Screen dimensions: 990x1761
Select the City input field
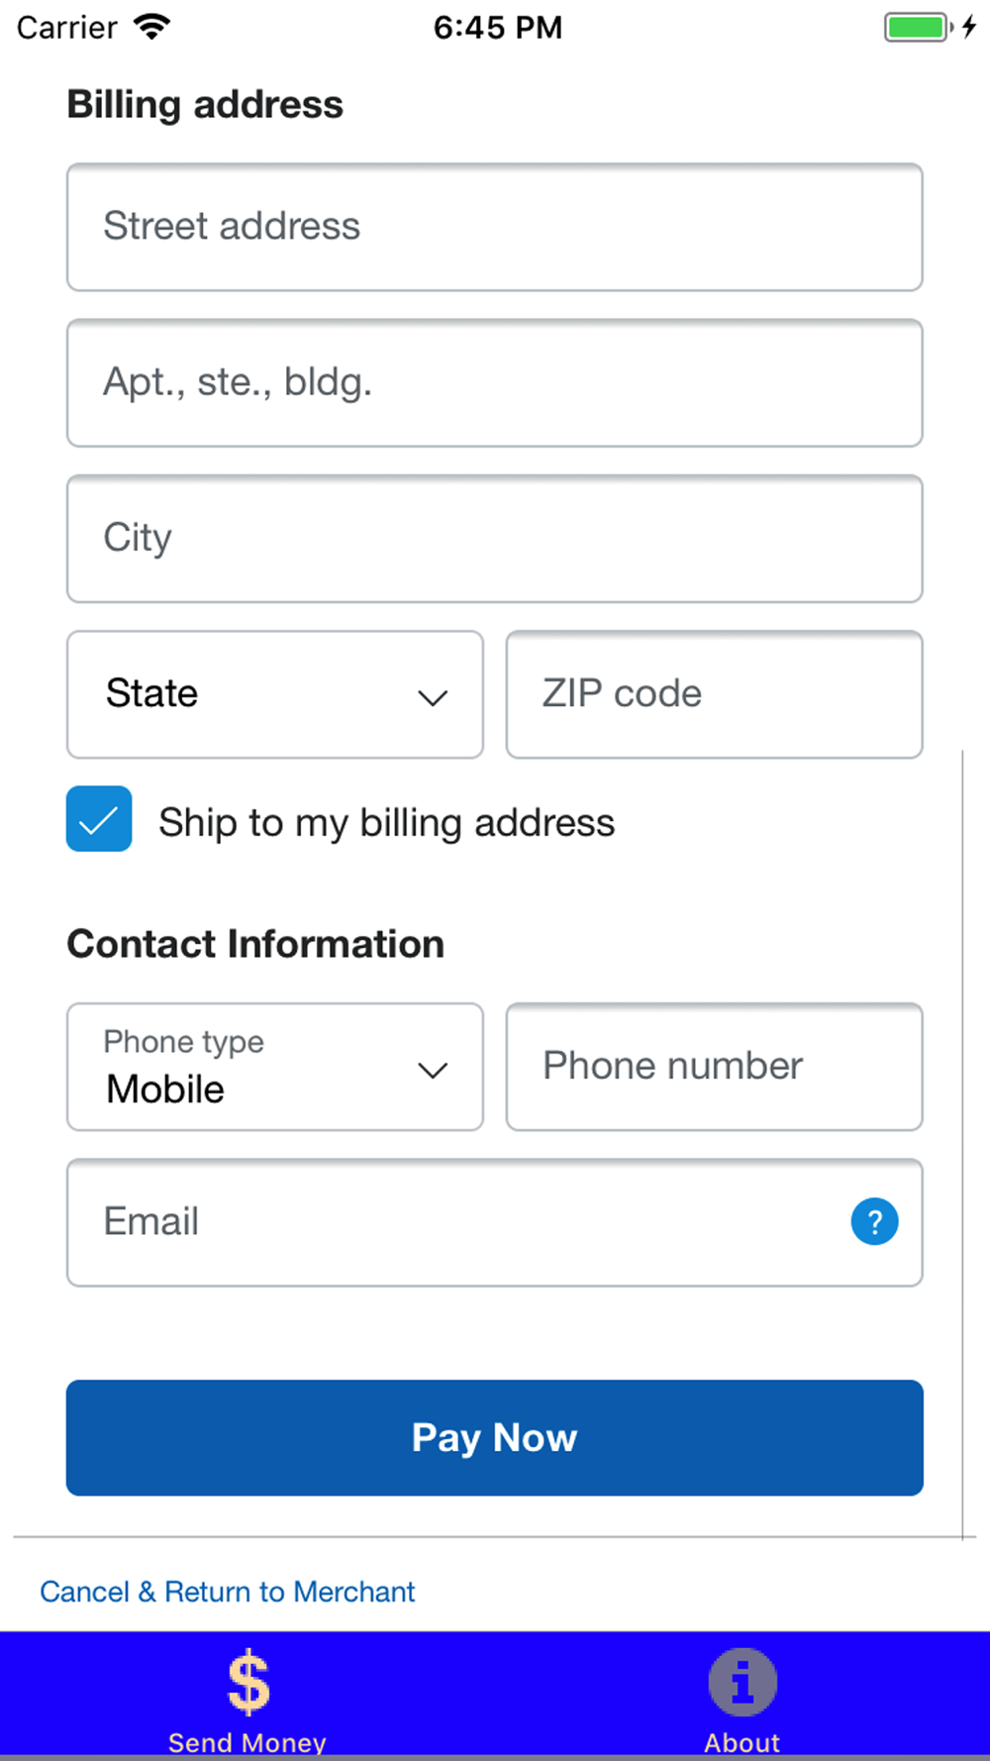(495, 539)
